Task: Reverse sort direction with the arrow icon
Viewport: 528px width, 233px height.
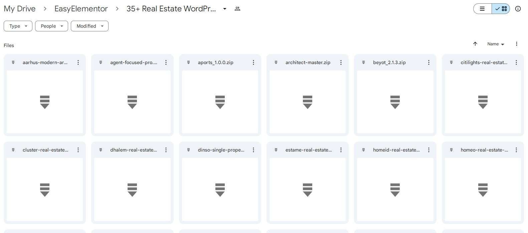Action: pos(475,44)
